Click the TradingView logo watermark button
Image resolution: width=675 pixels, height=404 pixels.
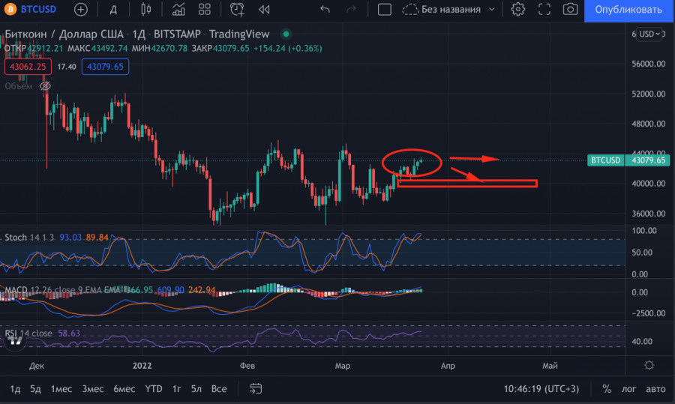(15, 342)
